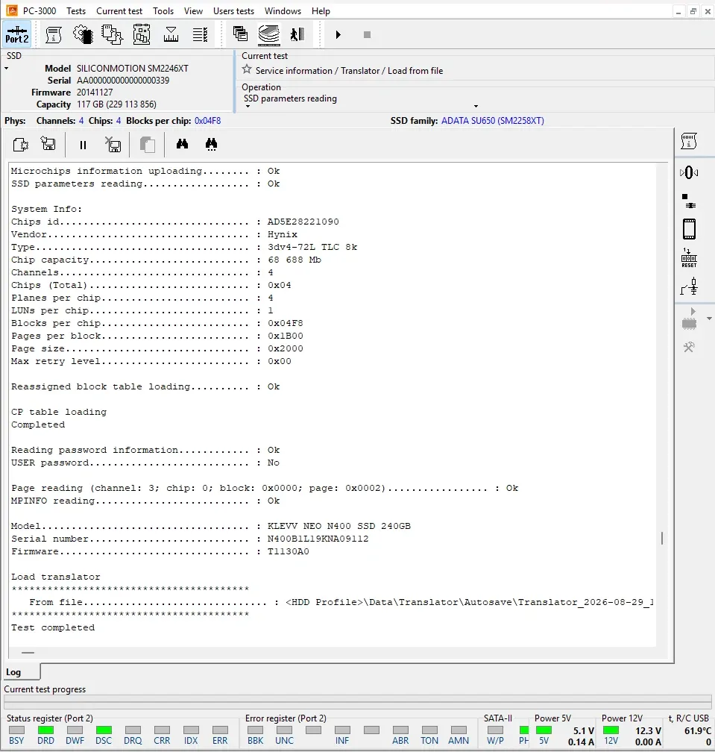Click the phone-shaped film frame sidebar icon

(x=689, y=229)
